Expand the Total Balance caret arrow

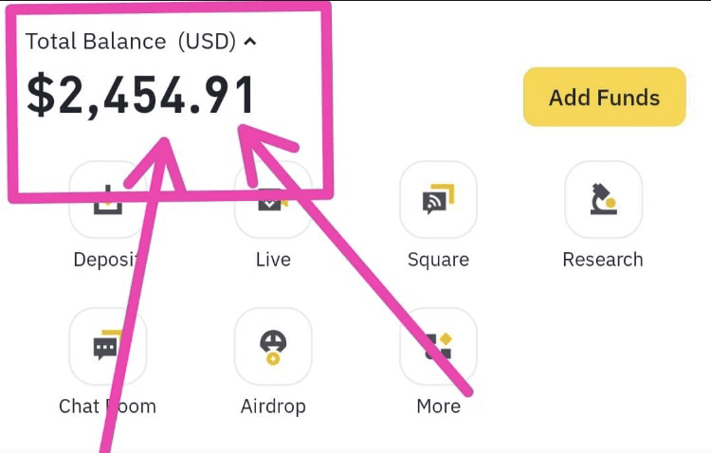[250, 41]
